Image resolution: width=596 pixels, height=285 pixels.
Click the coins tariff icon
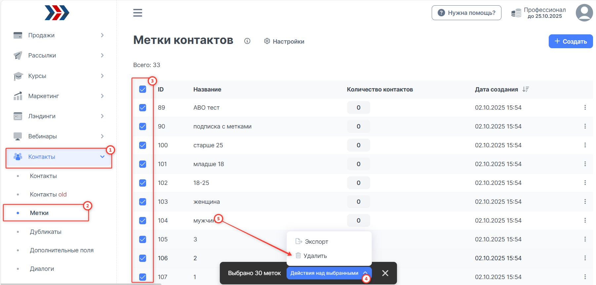(x=516, y=13)
